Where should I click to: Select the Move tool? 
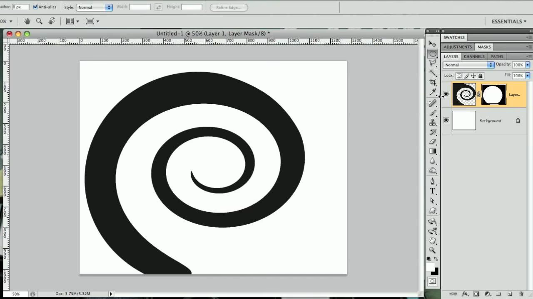(433, 43)
